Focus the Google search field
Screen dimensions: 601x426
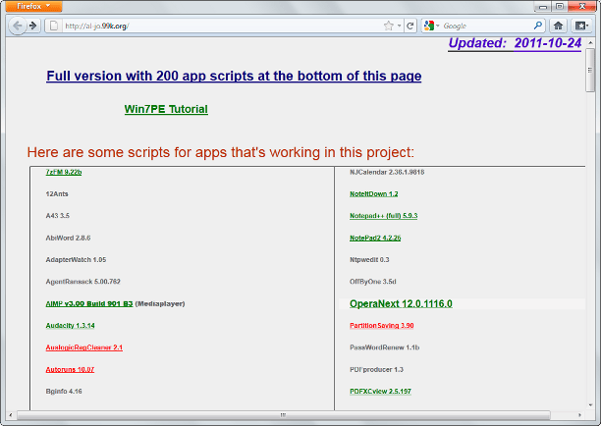[487, 26]
